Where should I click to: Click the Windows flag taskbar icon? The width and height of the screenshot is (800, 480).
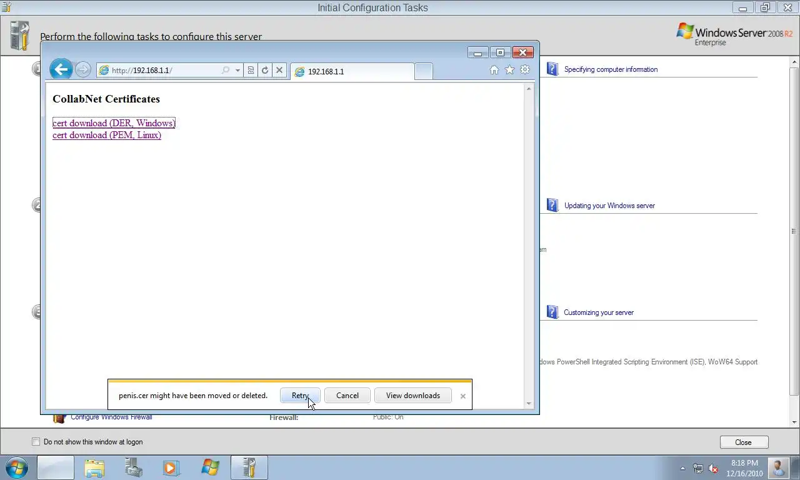pyautogui.click(x=211, y=467)
